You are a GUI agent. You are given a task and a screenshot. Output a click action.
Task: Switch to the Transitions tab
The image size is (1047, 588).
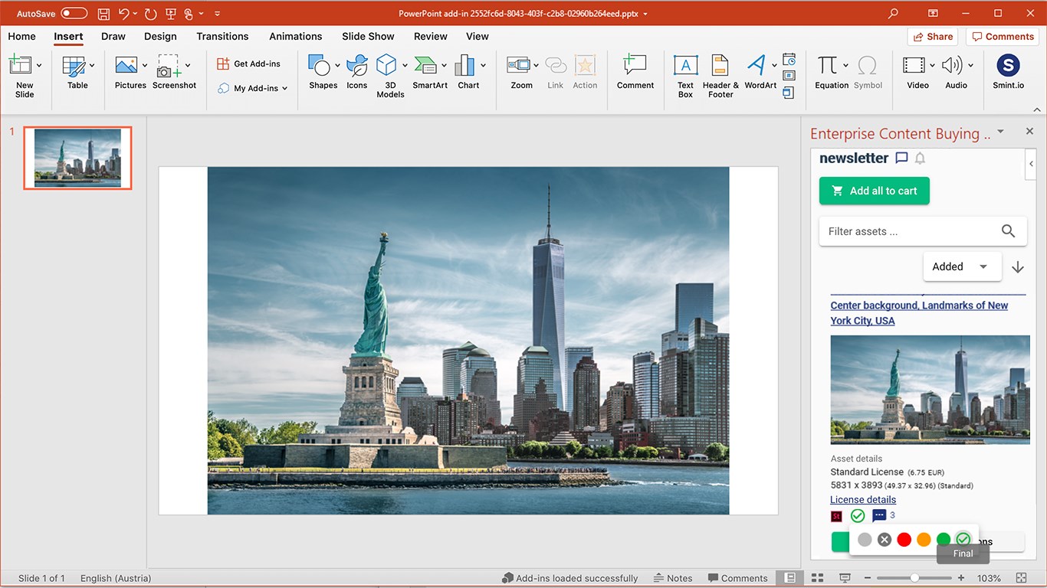point(222,36)
